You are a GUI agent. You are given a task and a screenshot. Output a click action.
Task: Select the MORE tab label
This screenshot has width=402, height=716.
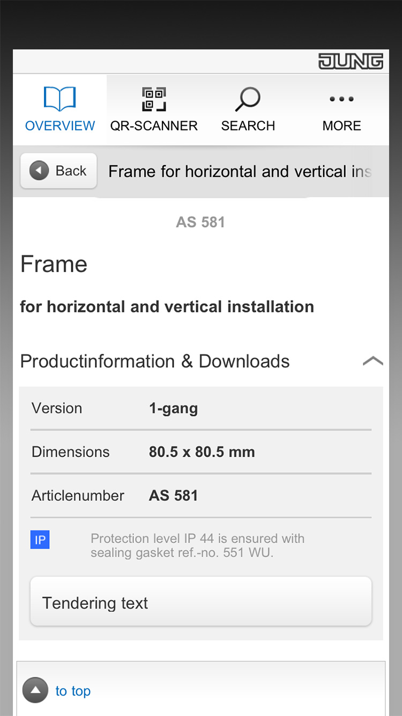click(x=341, y=126)
